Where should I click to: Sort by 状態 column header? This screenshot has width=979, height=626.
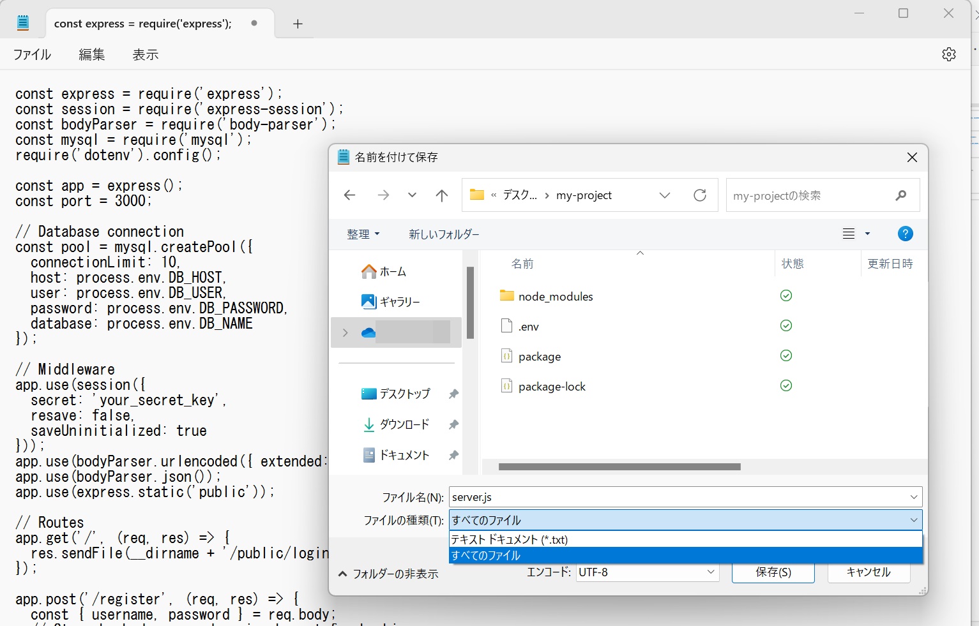[x=793, y=264]
